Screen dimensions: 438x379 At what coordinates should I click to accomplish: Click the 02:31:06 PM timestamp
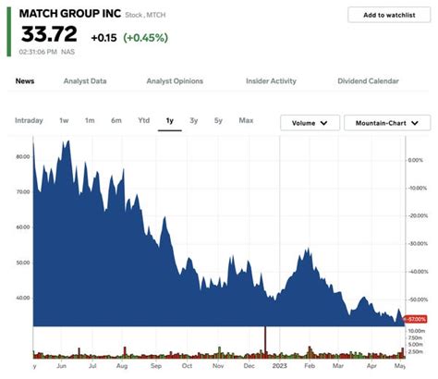click(38, 52)
